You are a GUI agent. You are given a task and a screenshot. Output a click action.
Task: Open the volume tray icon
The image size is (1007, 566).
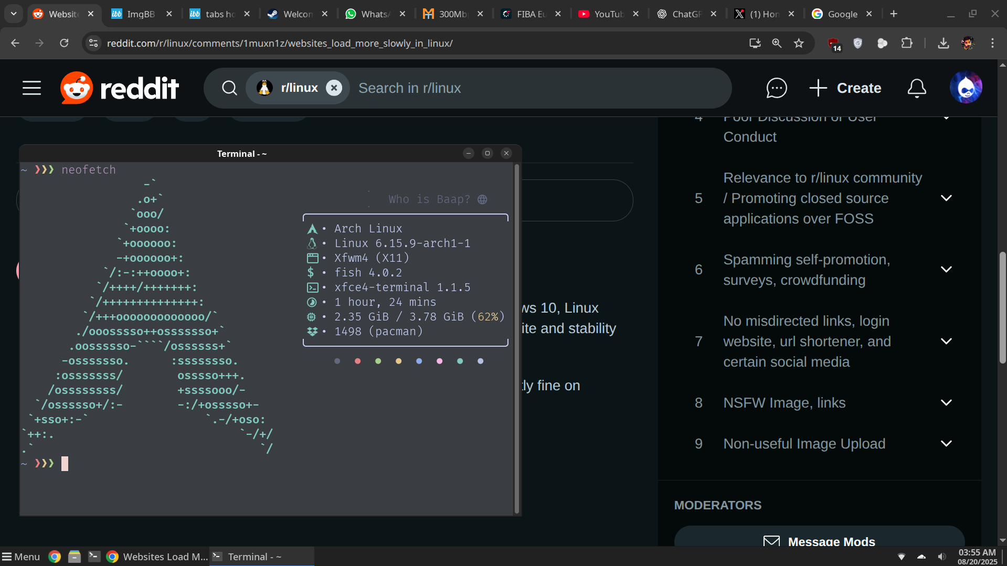[942, 557]
